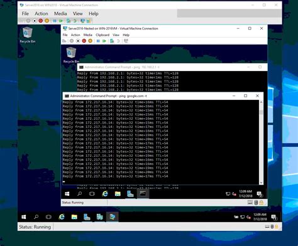Click network tray icon on nested VM taskbar
298x246 pixels.
tap(228, 194)
